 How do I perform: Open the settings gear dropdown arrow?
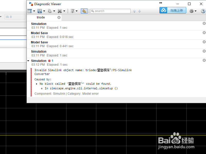pyautogui.click(x=196, y=11)
